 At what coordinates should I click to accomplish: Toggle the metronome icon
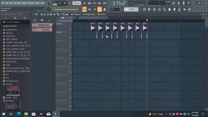pyautogui.click(x=84, y=3)
